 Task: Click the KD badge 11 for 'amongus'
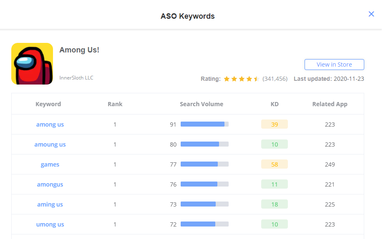[x=274, y=184]
